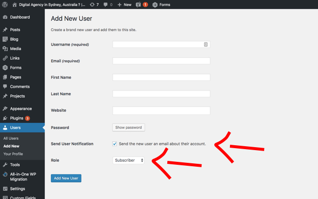Image resolution: width=318 pixels, height=199 pixels.
Task: Open the updates icon showing 7
Action: (92, 4)
